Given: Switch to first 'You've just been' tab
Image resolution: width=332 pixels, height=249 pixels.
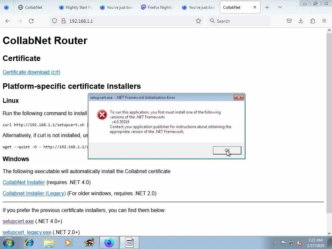Looking at the screenshot, I should pos(117,7).
